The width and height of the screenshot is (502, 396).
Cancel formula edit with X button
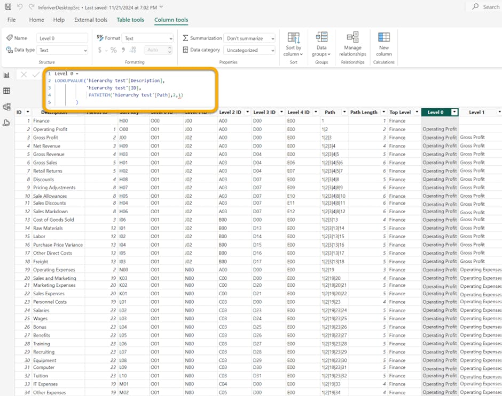(x=24, y=75)
